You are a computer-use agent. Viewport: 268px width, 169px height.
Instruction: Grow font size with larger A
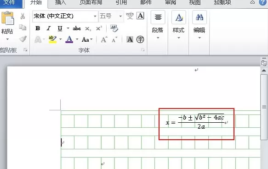[x=104, y=40]
